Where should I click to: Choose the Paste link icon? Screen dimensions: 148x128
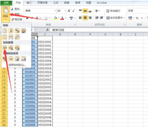click(x=11, y=59)
